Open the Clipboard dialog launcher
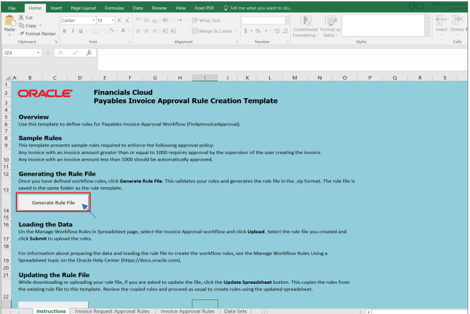The height and width of the screenshot is (314, 470). 56,42
